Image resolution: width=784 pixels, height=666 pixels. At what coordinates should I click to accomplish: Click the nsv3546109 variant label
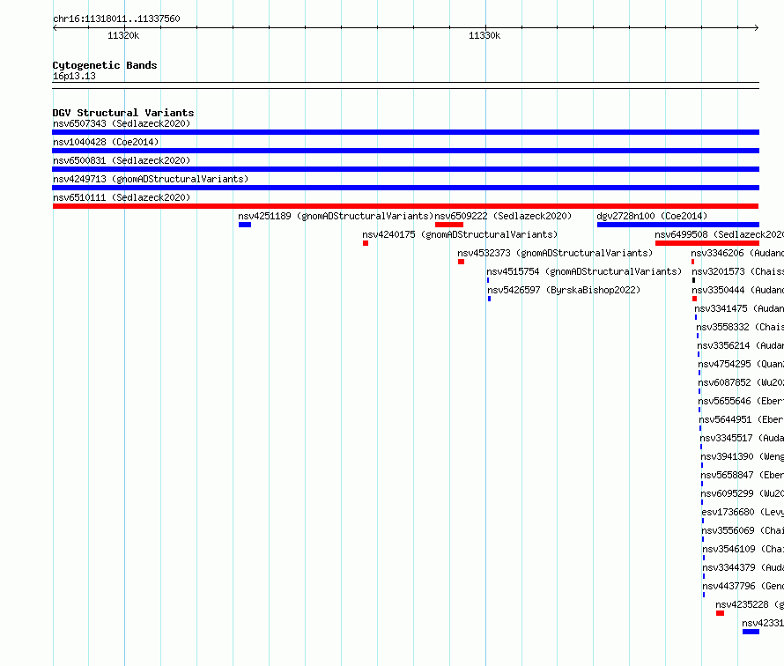coord(743,549)
